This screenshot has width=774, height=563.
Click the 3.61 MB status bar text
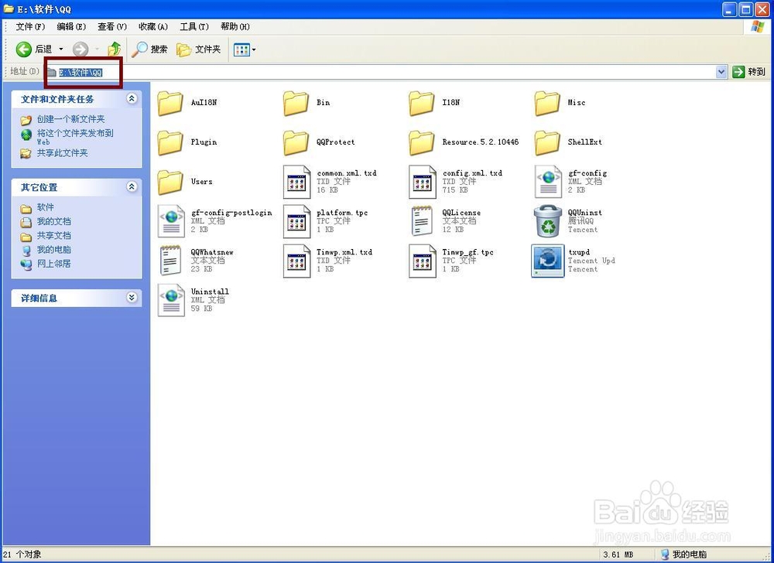point(618,554)
